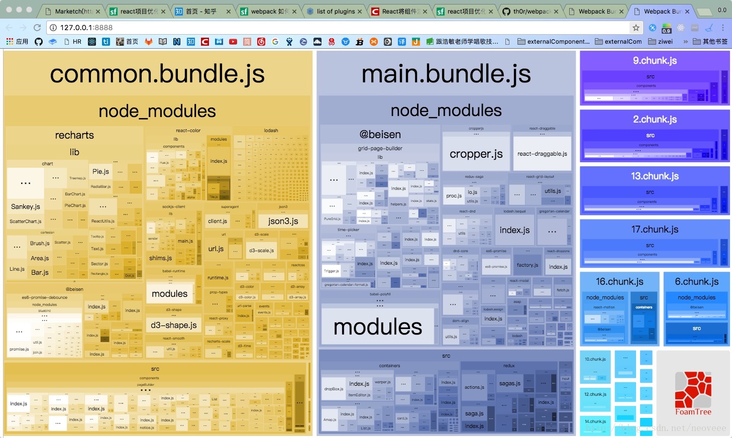Open the GitLab fox bookmark
Screen dimensions: 732x438
tap(149, 42)
